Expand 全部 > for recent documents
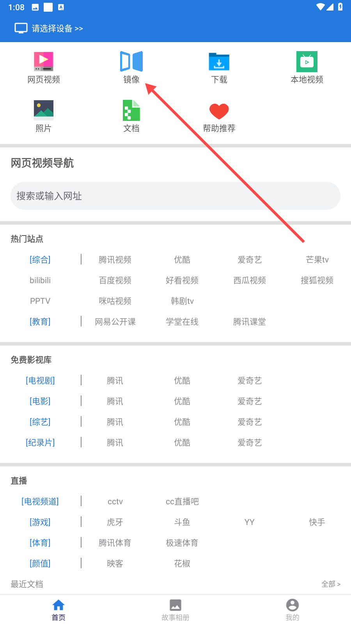Image resolution: width=351 pixels, height=624 pixels. (x=331, y=584)
